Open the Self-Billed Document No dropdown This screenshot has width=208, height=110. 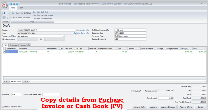(x=145, y=30)
